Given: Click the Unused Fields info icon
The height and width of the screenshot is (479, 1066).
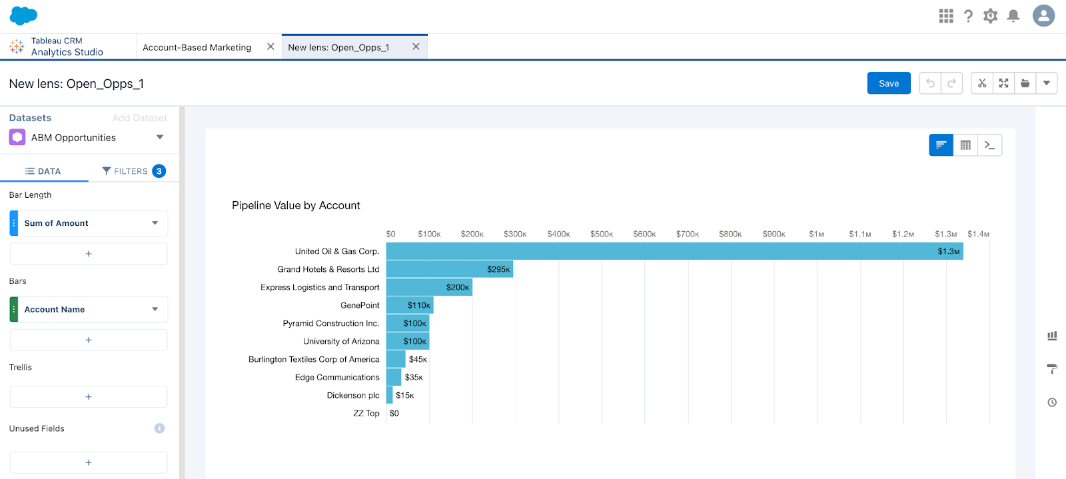Looking at the screenshot, I should point(159,428).
